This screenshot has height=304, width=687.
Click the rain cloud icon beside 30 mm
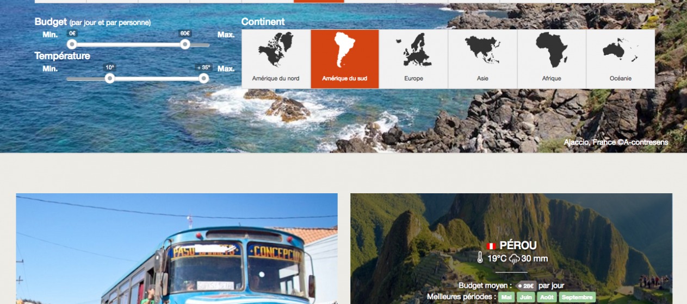point(514,259)
